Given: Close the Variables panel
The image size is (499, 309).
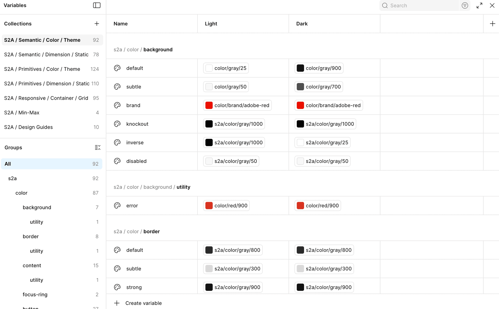Looking at the screenshot, I should pos(493,5).
